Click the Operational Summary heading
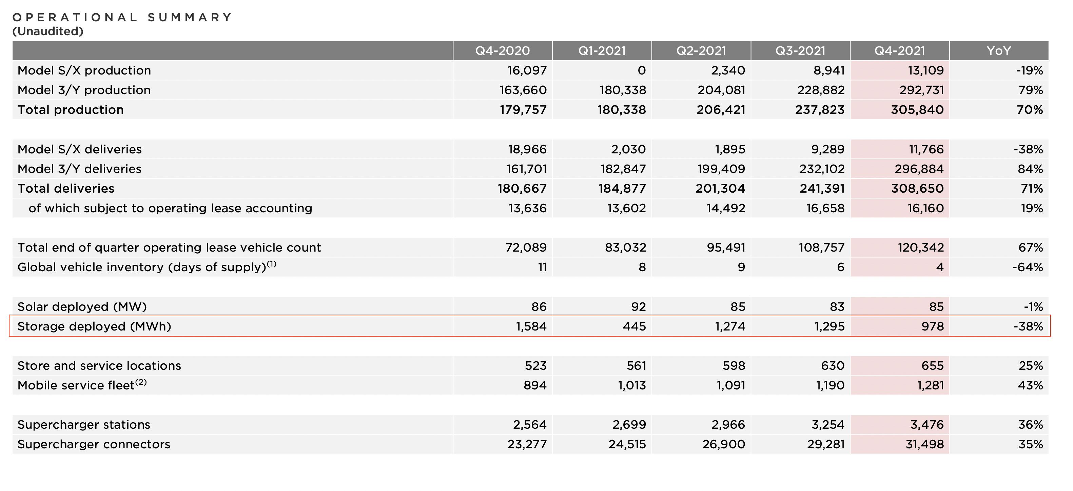Screen dimensions: 1073x491 click(122, 18)
